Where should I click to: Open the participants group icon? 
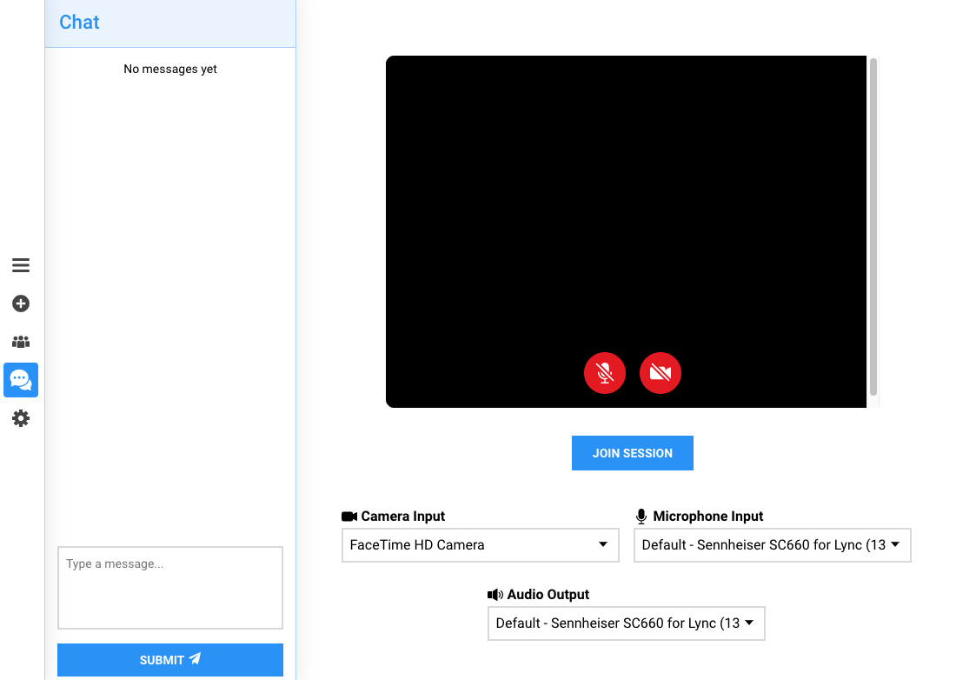[x=21, y=342]
